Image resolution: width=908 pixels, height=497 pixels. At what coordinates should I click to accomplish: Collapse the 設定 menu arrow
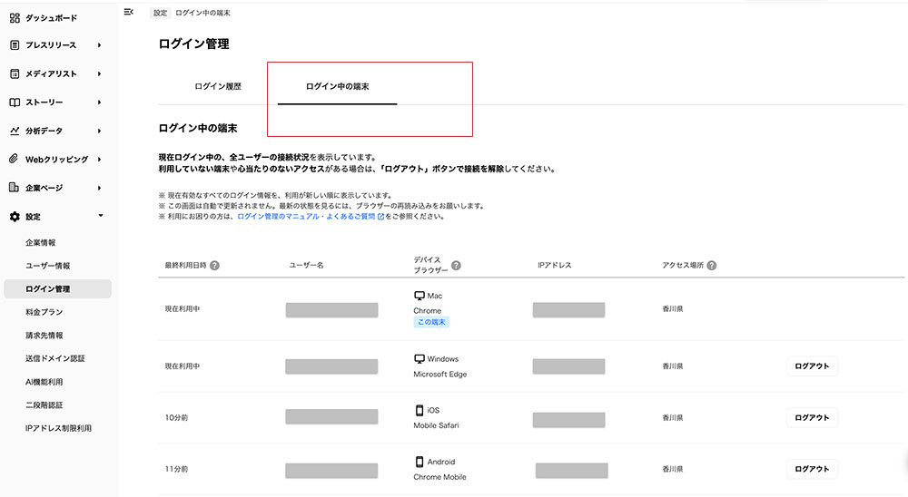pyautogui.click(x=100, y=216)
